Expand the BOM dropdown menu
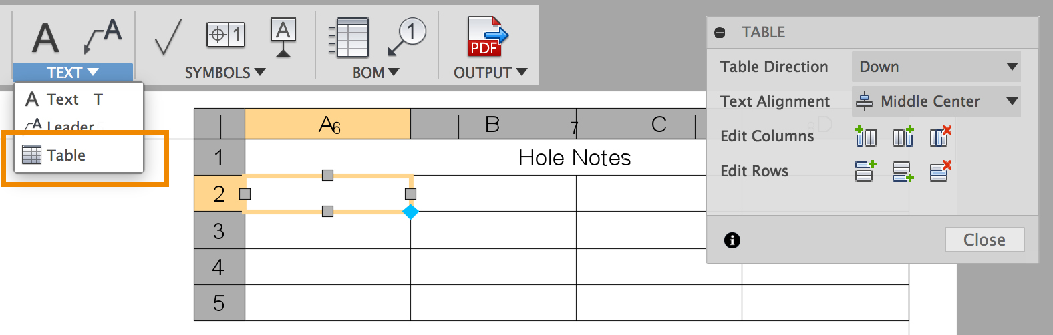1053x335 pixels. [375, 73]
